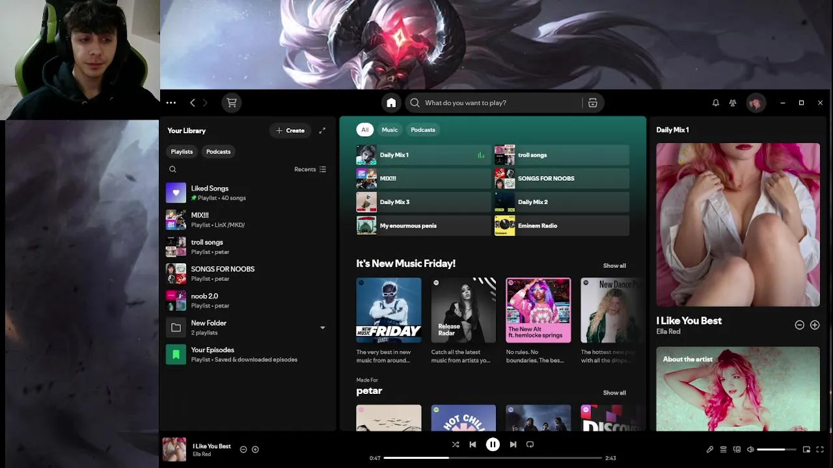Filter library by Playlists chip
The width and height of the screenshot is (833, 468).
[182, 151]
